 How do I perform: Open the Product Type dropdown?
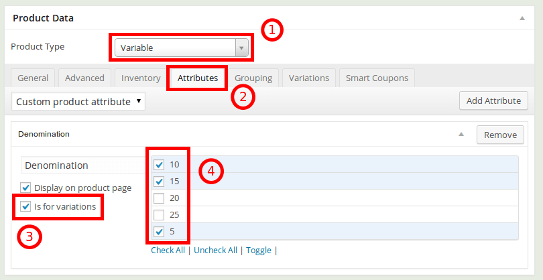pos(181,48)
